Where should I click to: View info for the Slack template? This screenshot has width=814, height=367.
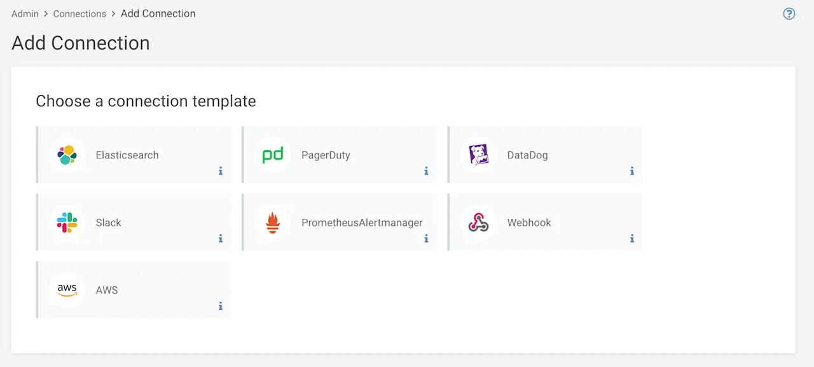click(x=221, y=239)
